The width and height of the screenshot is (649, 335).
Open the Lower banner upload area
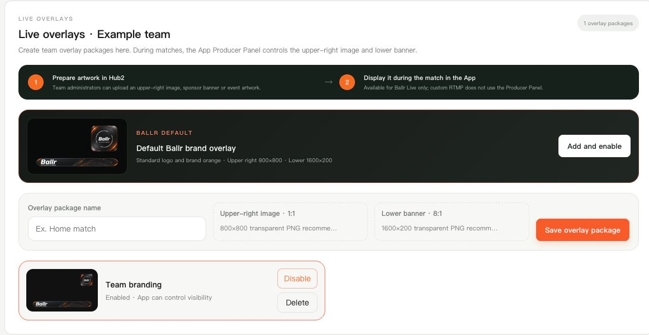(x=452, y=221)
